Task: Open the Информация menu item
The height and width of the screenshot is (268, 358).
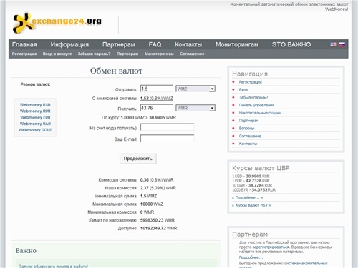Action: coord(69,44)
